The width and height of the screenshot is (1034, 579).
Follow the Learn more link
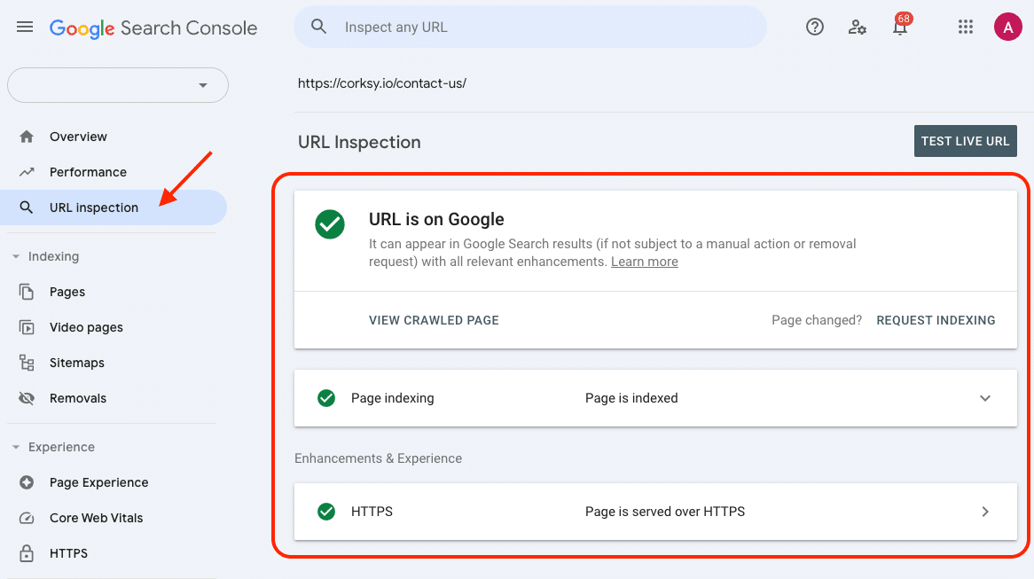point(645,262)
